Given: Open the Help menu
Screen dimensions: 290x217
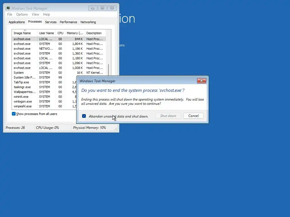Looking at the screenshot, I should point(46,14).
